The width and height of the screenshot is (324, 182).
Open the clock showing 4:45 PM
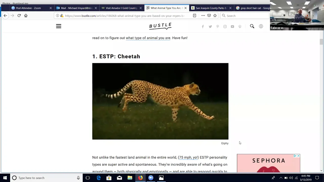click(306, 178)
